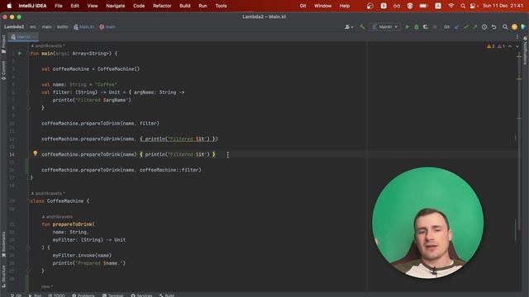Open the Services tool window
This screenshot has height=297, width=529.
click(141, 295)
